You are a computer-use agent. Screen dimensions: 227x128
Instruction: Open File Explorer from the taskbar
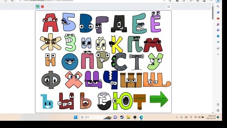128,117
